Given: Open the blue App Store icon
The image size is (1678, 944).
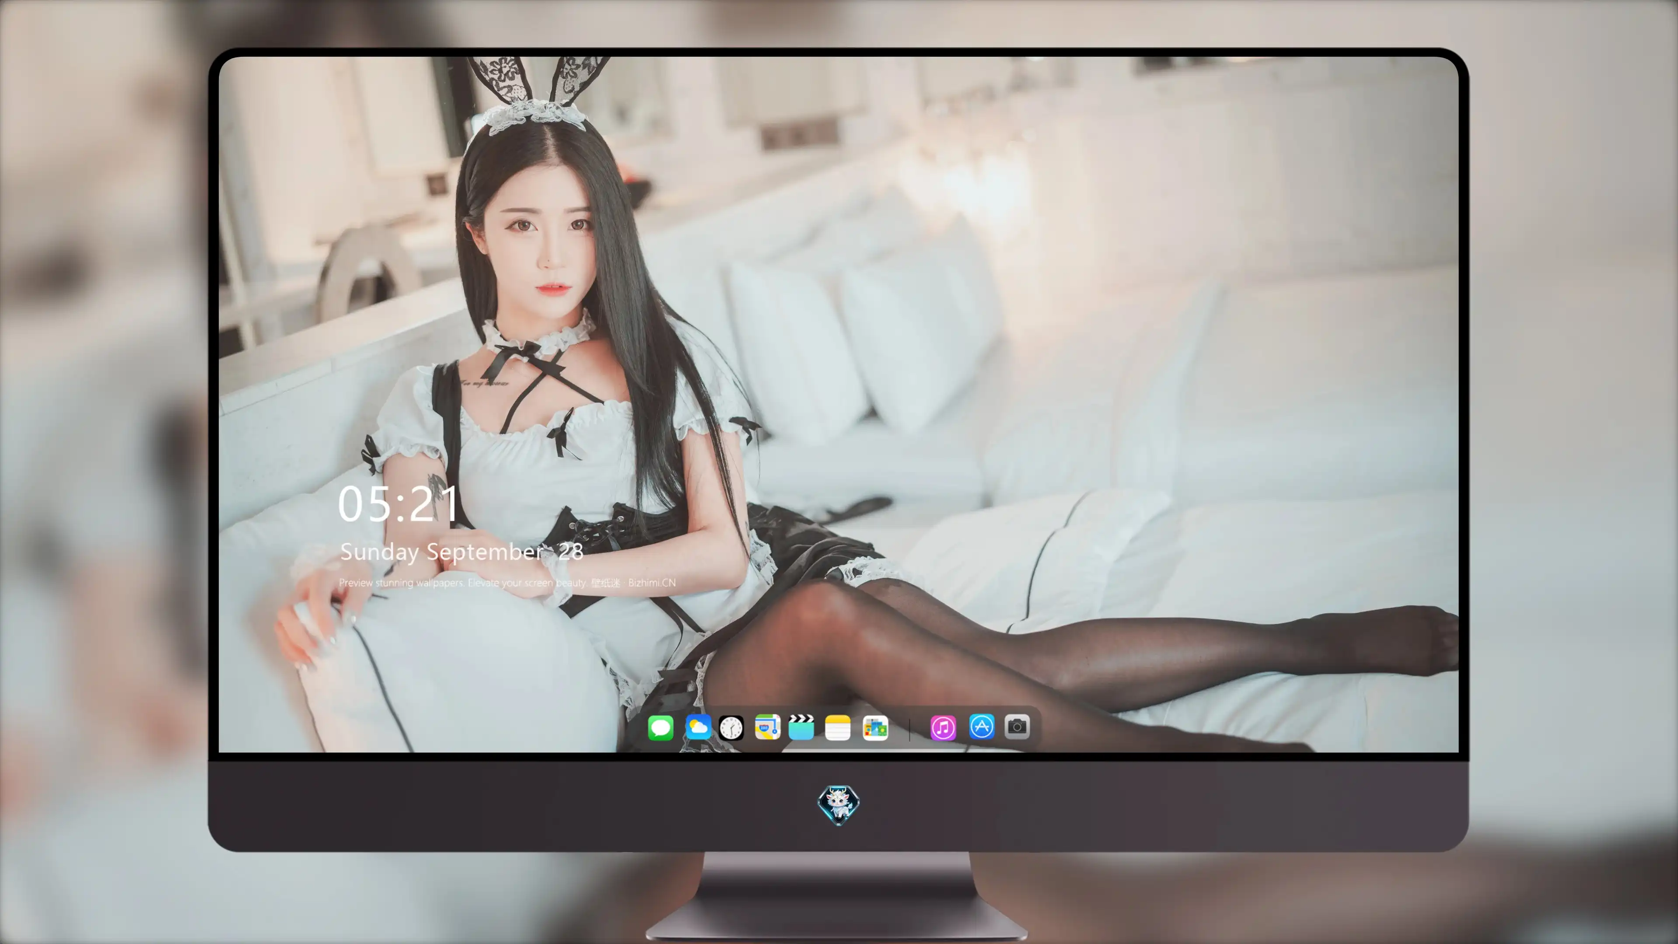Looking at the screenshot, I should point(981,726).
